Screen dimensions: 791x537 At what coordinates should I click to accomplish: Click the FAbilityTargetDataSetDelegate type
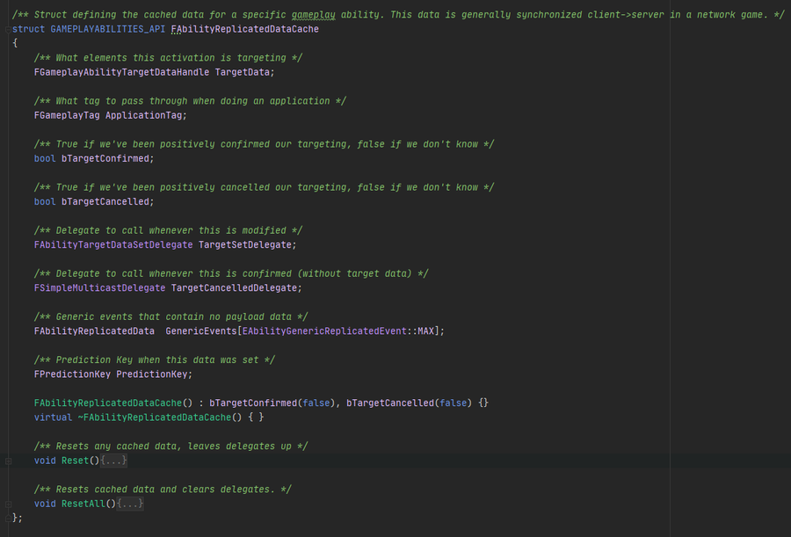113,245
